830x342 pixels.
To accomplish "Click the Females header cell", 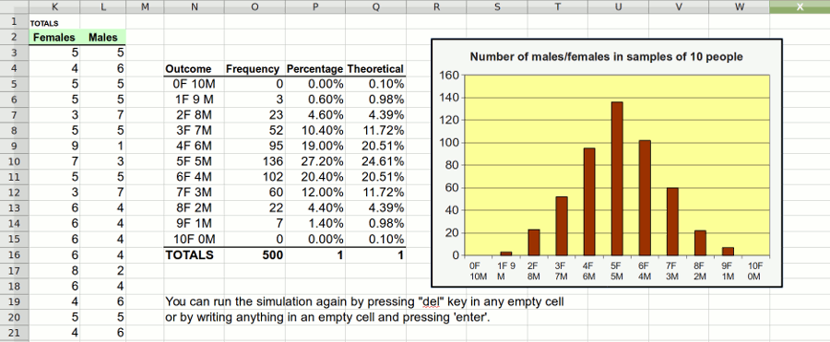I will pos(55,38).
